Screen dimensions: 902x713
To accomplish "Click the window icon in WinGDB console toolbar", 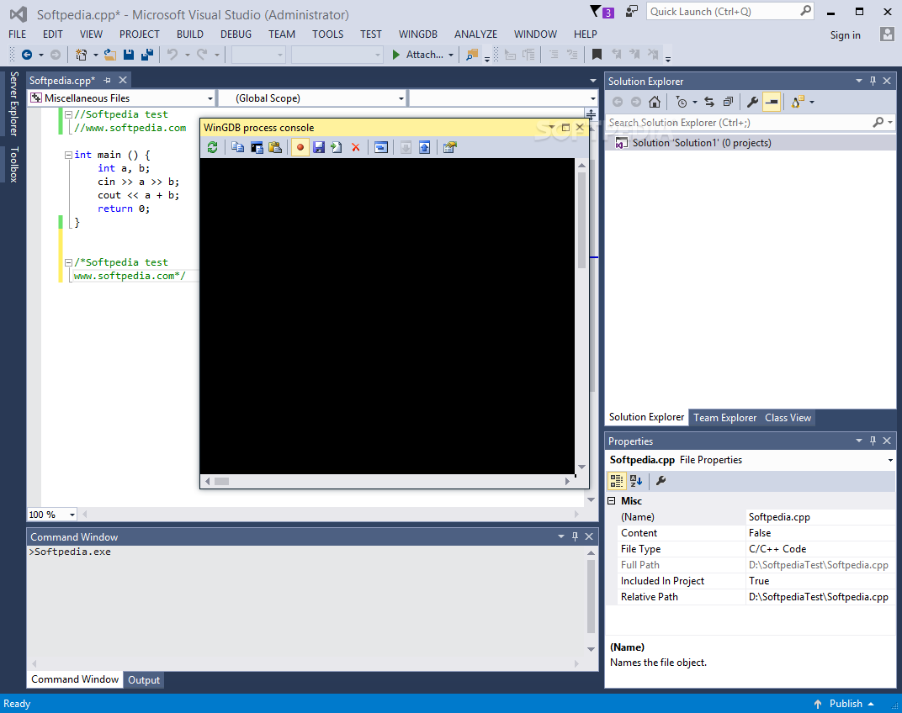I will pyautogui.click(x=381, y=148).
